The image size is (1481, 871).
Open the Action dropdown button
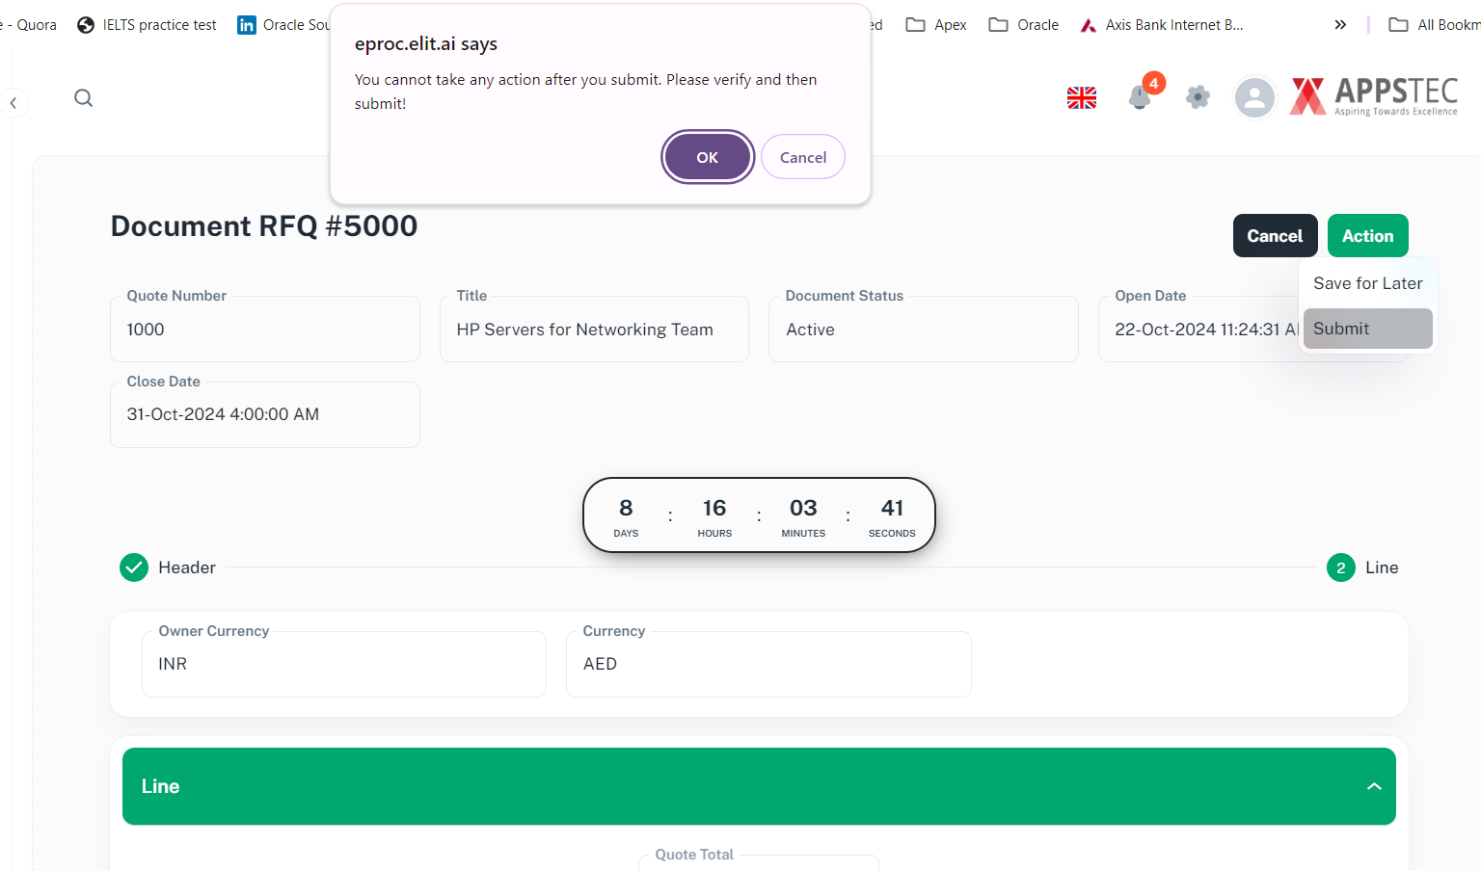[x=1367, y=236]
